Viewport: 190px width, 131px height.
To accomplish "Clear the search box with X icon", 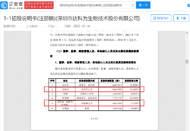I will (x=133, y=5).
